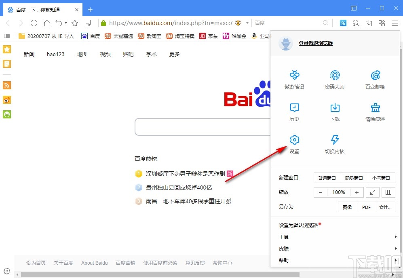This screenshot has height=278, width=403.
Task: Open the 天猫精选 bookmark
Action: click(x=119, y=36)
